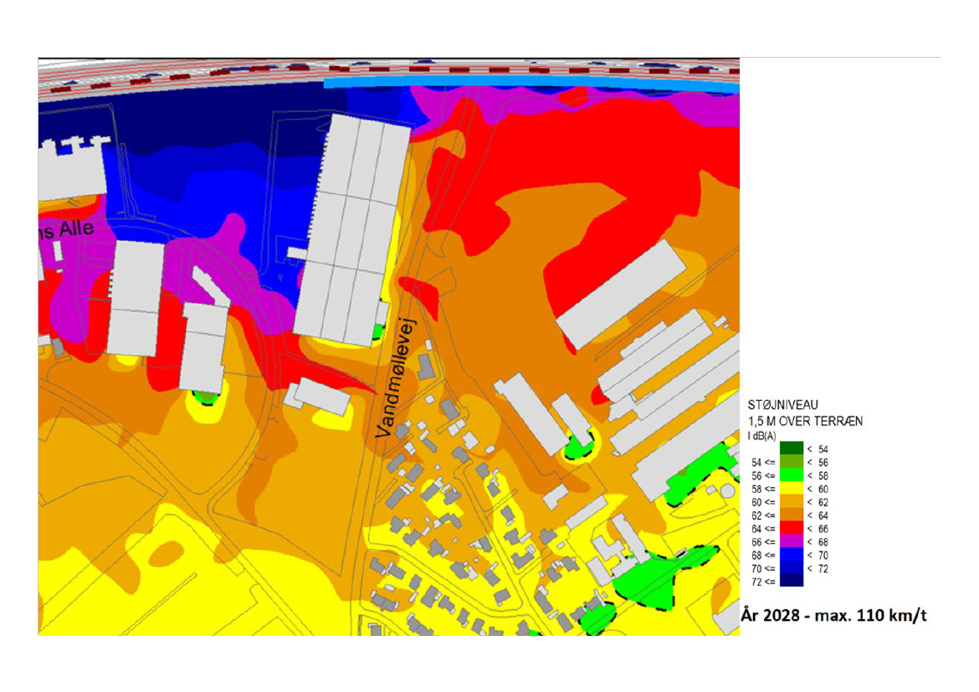This screenshot has width=979, height=692.
Task: Click the '< 72' legend label
Action: (818, 569)
